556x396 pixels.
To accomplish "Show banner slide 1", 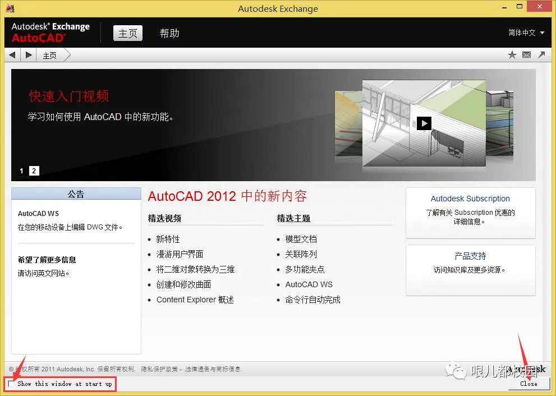I will [x=22, y=171].
